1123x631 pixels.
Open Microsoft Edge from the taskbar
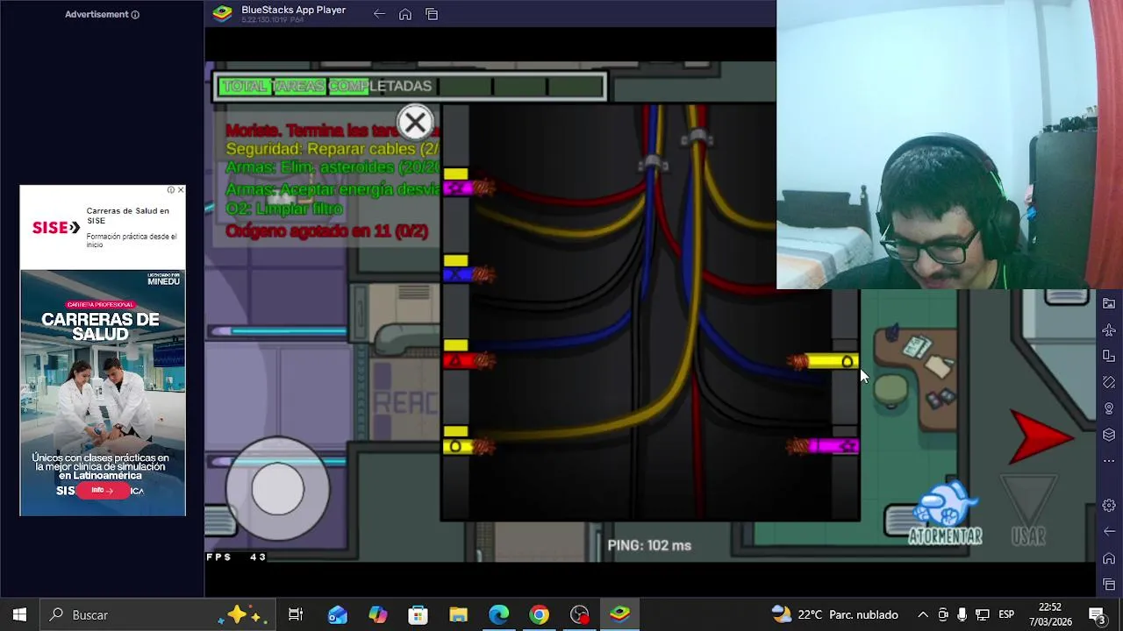[498, 615]
